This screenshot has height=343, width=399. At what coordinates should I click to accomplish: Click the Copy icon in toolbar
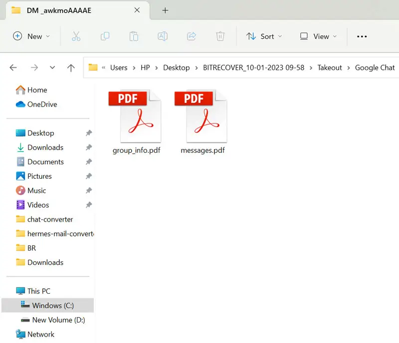[x=105, y=36]
